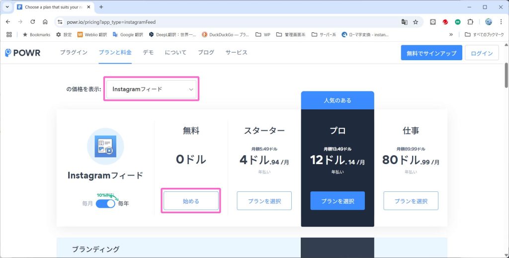Open the DeepL翻訳 bookmark

coord(172,34)
